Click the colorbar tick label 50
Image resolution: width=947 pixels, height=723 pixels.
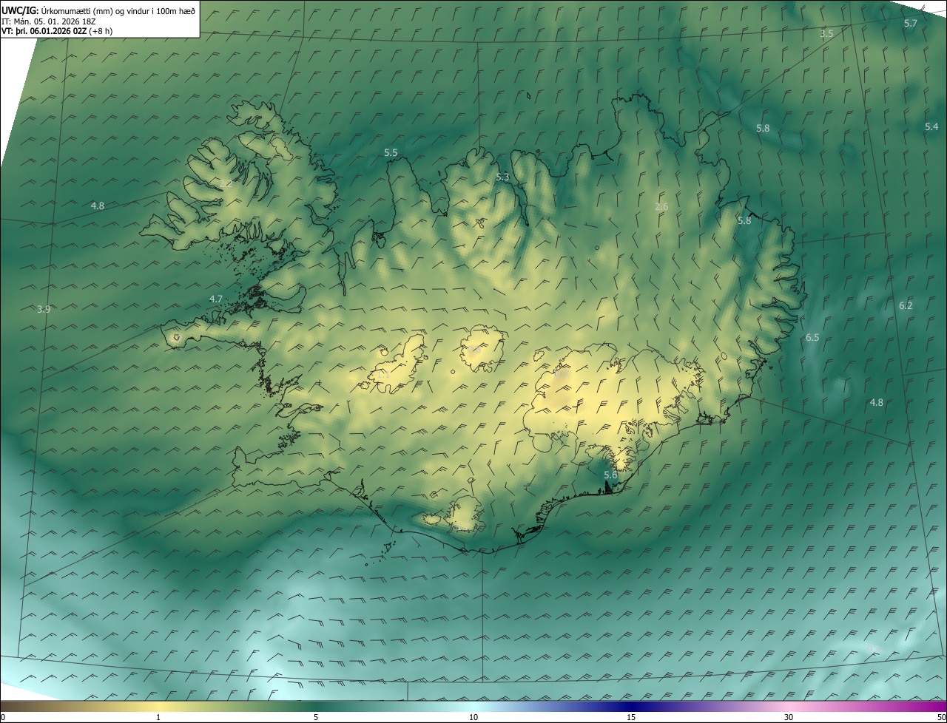pos(941,718)
